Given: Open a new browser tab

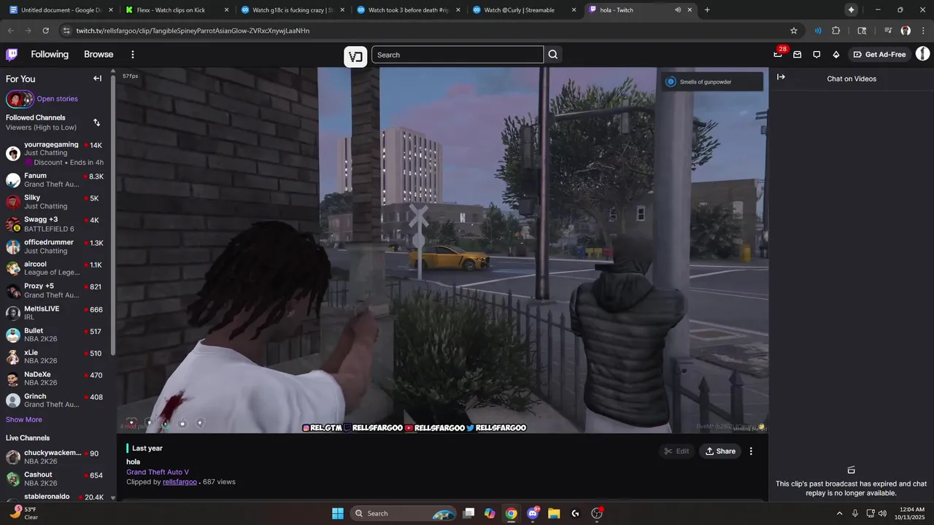Looking at the screenshot, I should click(707, 9).
